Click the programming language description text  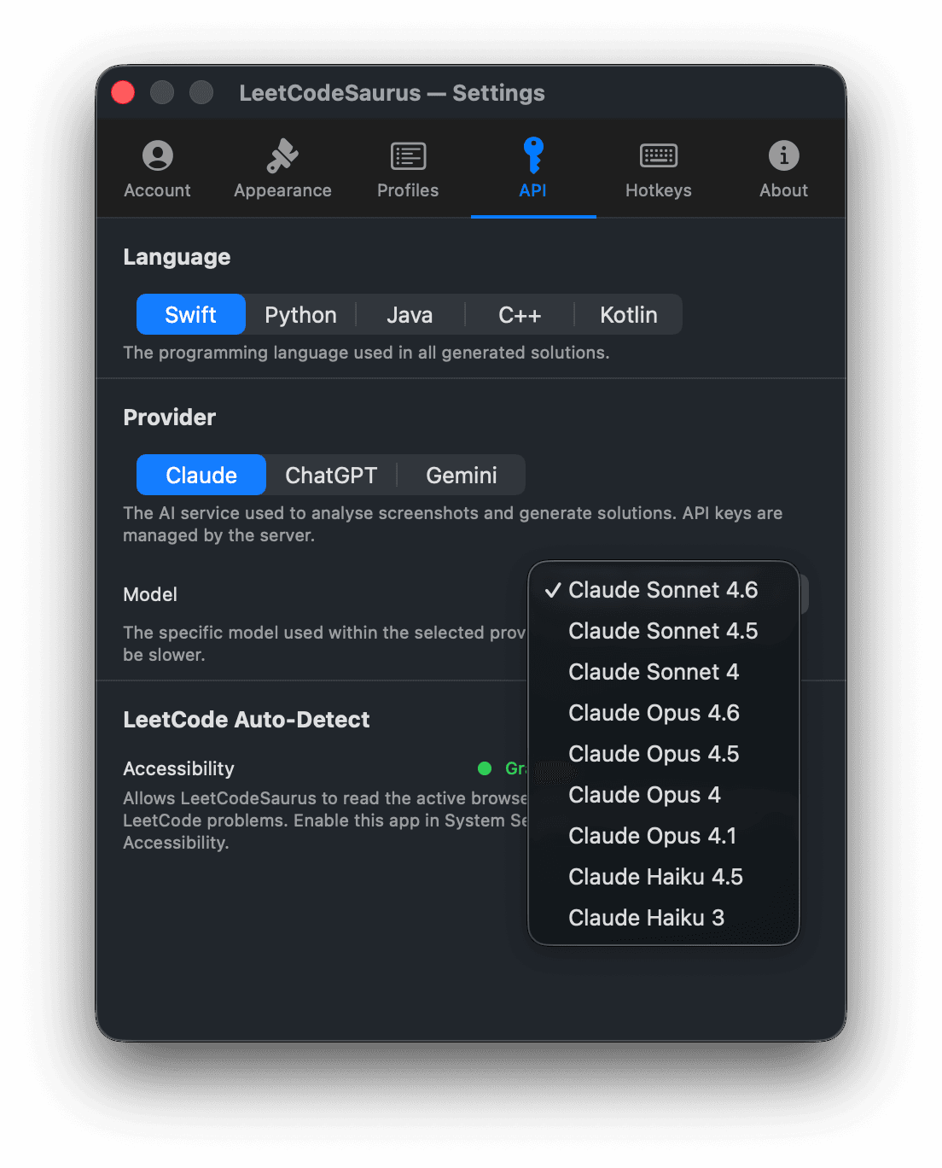pyautogui.click(x=366, y=353)
